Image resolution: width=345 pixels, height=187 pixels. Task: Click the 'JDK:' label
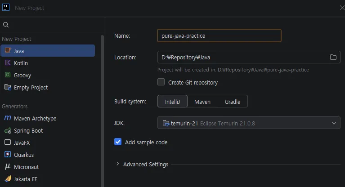coord(119,123)
